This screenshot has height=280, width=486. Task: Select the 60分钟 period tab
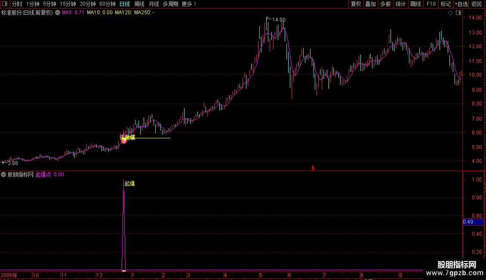(108, 4)
